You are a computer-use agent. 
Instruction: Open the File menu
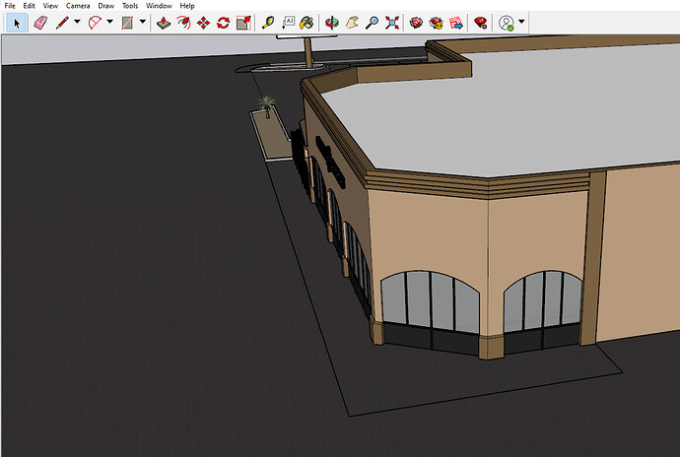(x=10, y=6)
